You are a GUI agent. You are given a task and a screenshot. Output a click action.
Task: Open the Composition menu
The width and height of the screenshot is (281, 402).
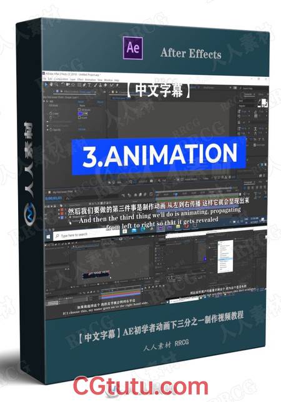[61, 79]
